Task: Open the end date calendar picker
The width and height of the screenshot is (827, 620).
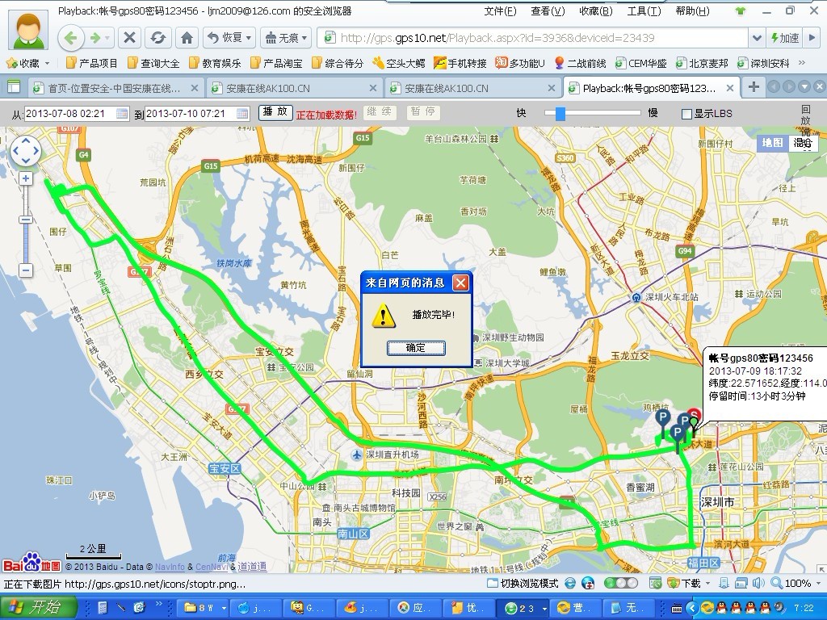Action: point(242,113)
